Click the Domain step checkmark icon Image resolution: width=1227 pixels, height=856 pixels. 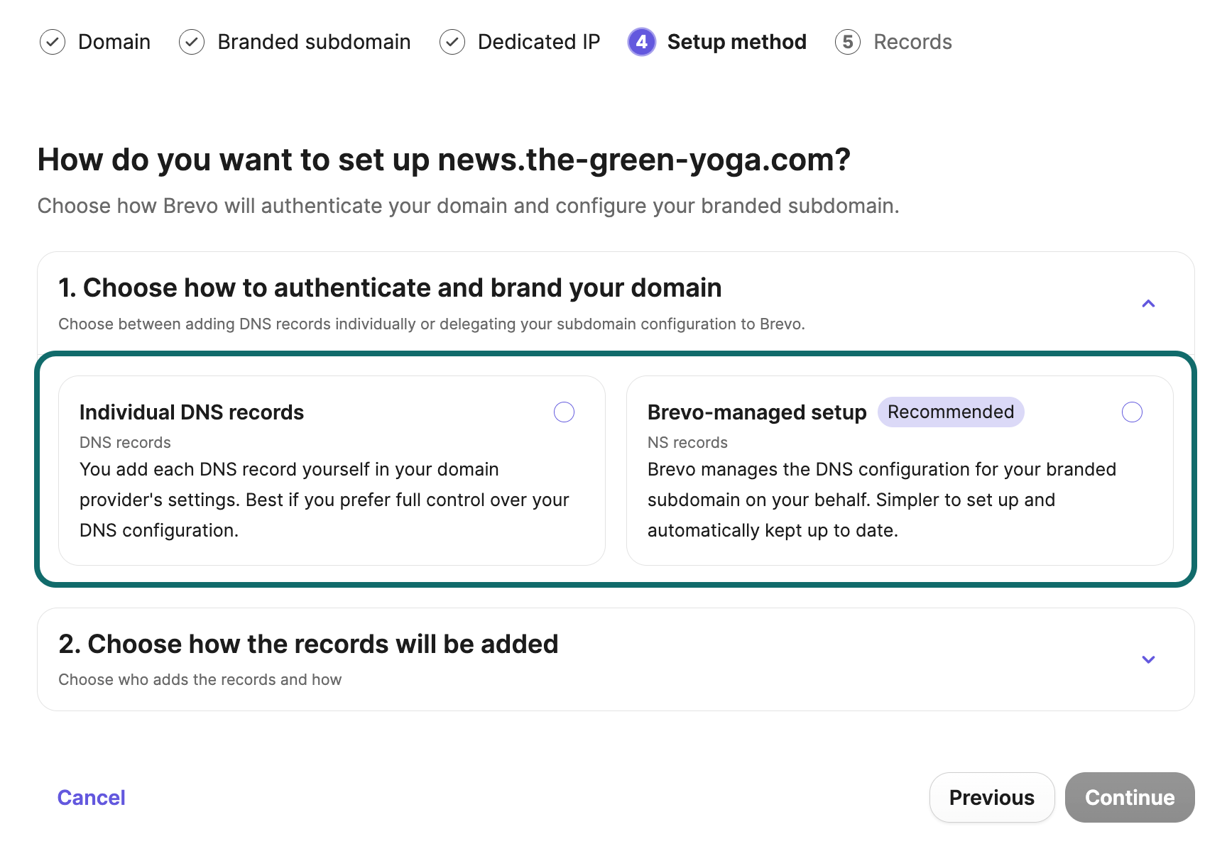[x=53, y=42]
